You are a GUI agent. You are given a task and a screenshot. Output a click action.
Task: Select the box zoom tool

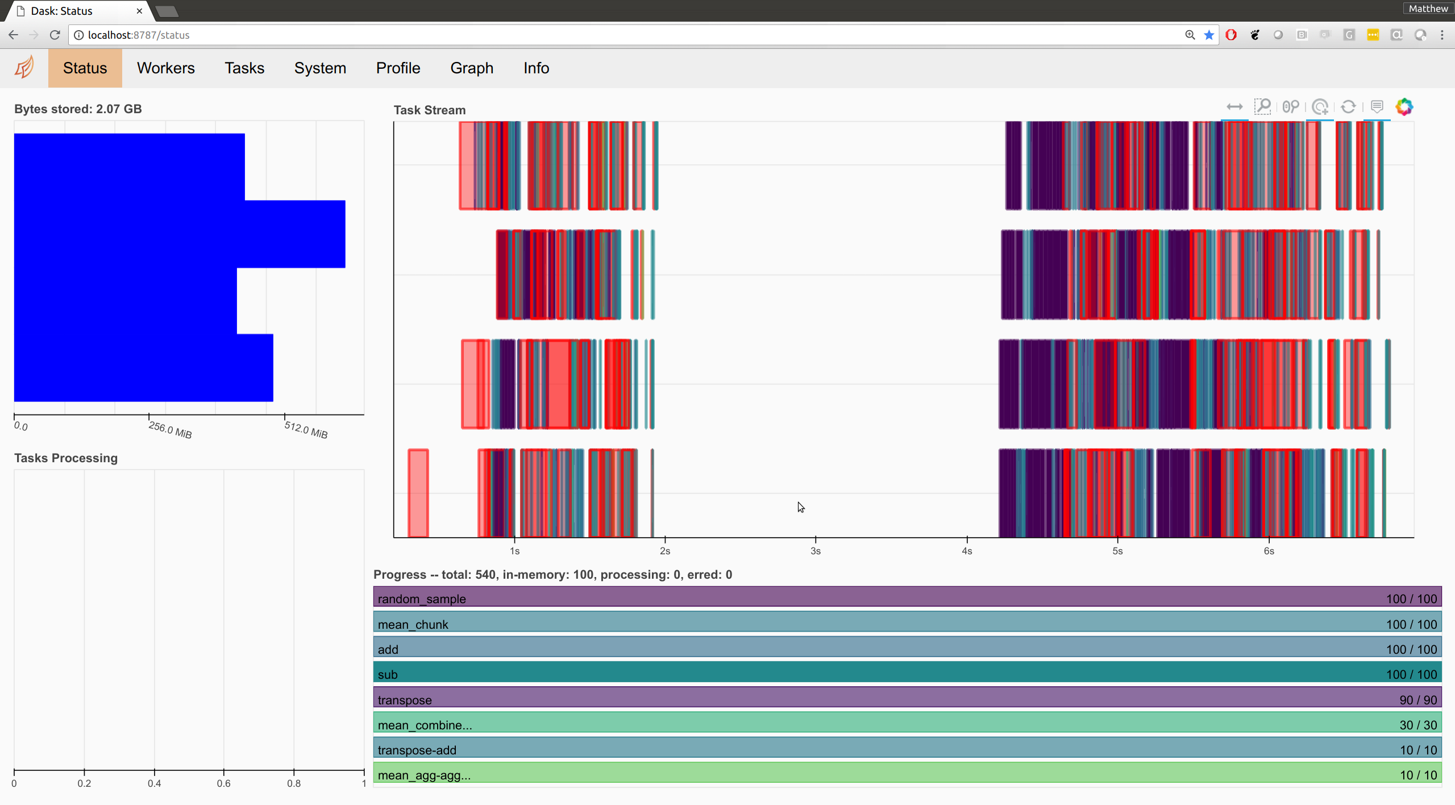point(1262,107)
